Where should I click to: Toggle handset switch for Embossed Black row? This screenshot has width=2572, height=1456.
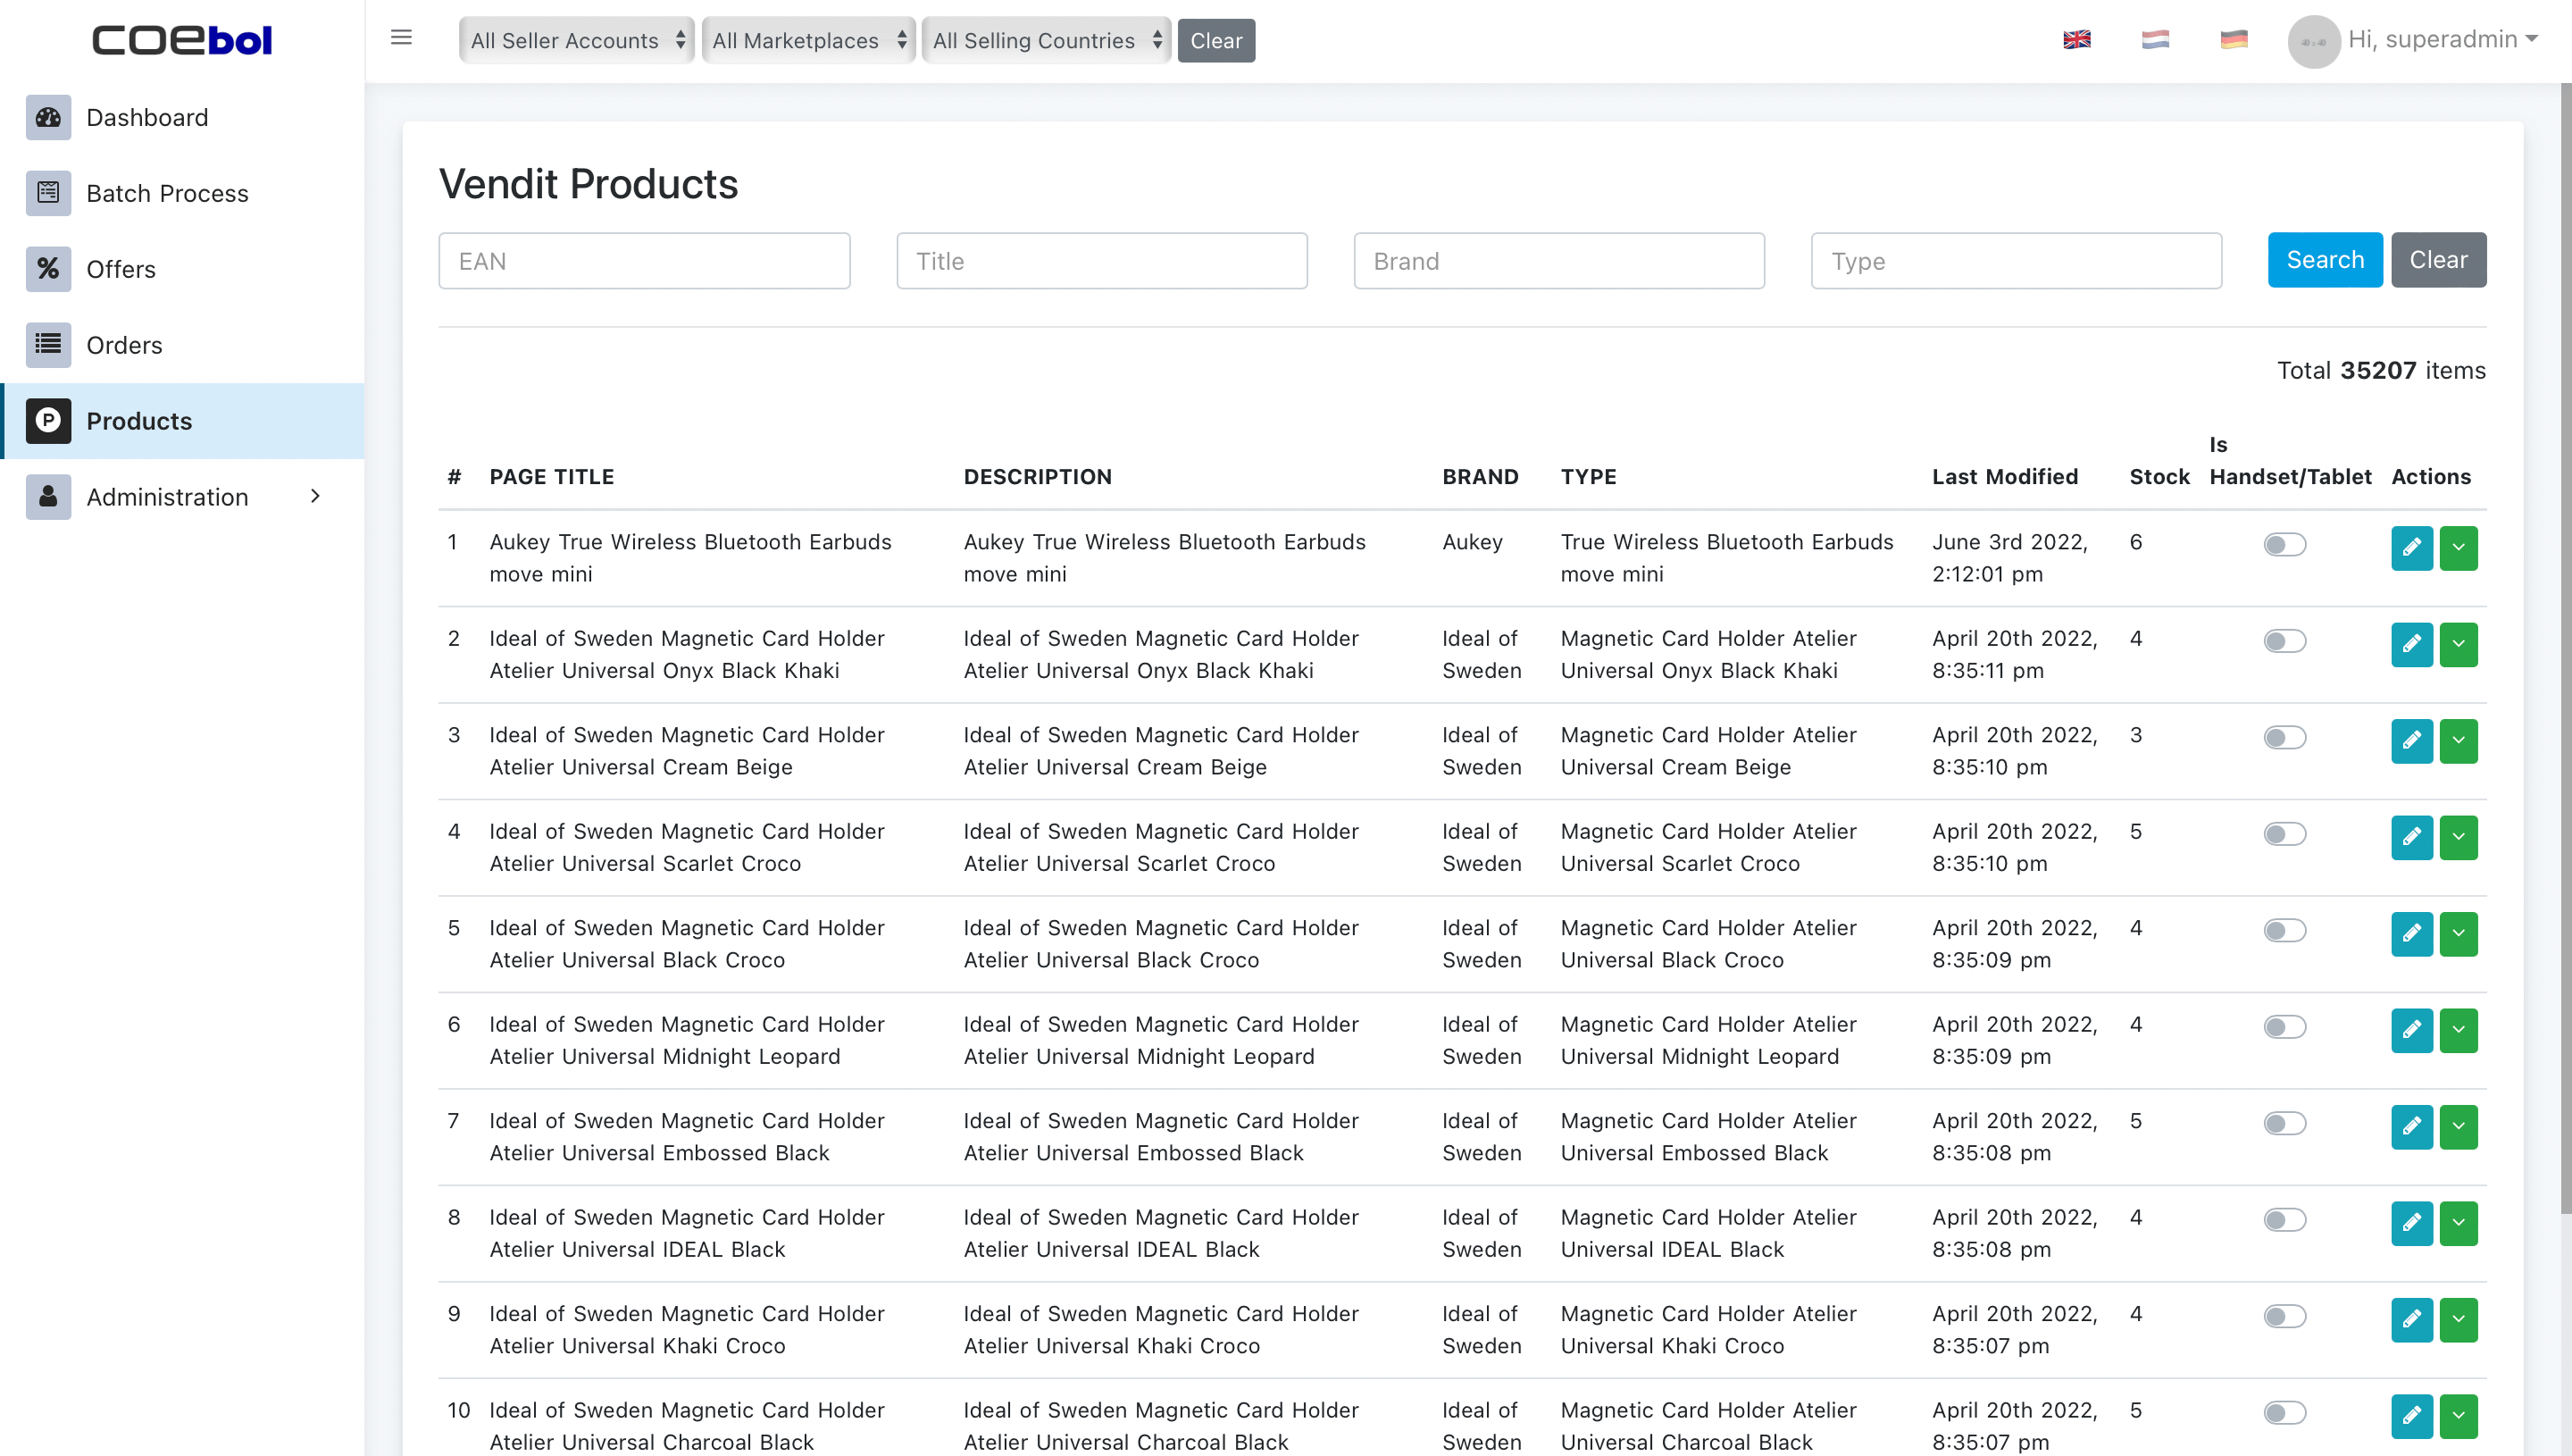2284,1124
